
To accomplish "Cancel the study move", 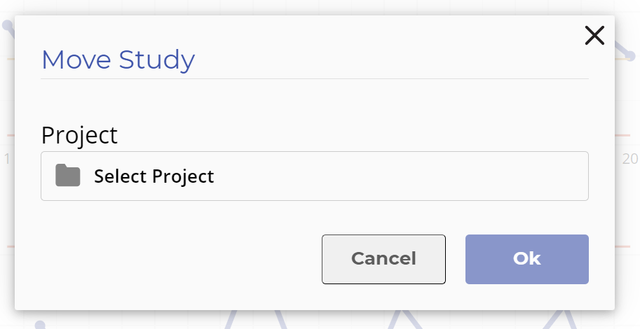I will click(x=383, y=259).
